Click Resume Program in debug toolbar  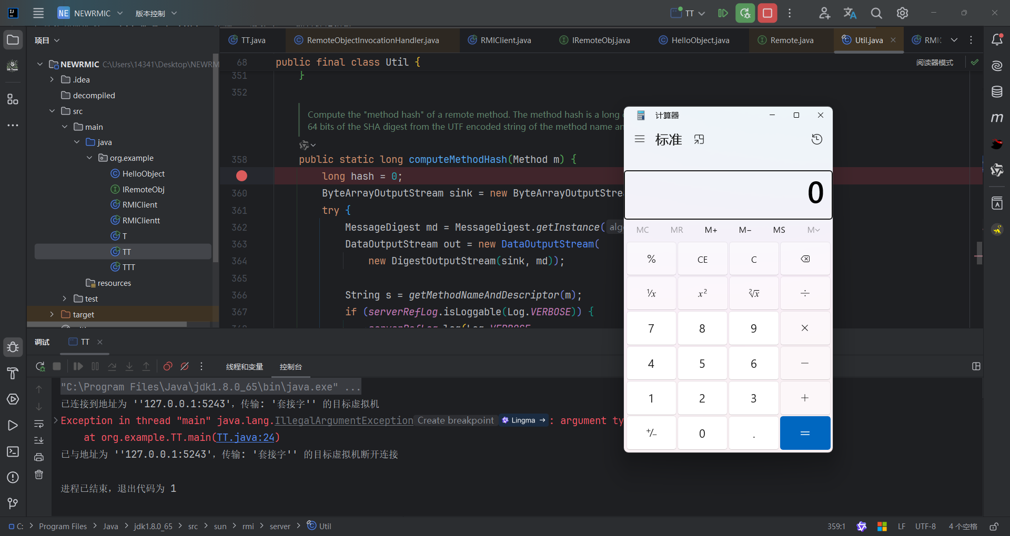pyautogui.click(x=78, y=366)
